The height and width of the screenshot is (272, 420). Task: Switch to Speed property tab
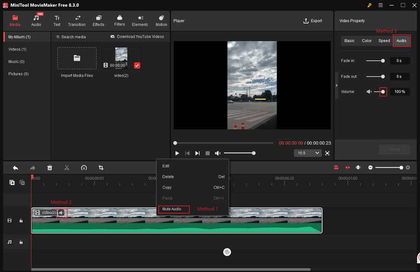384,41
